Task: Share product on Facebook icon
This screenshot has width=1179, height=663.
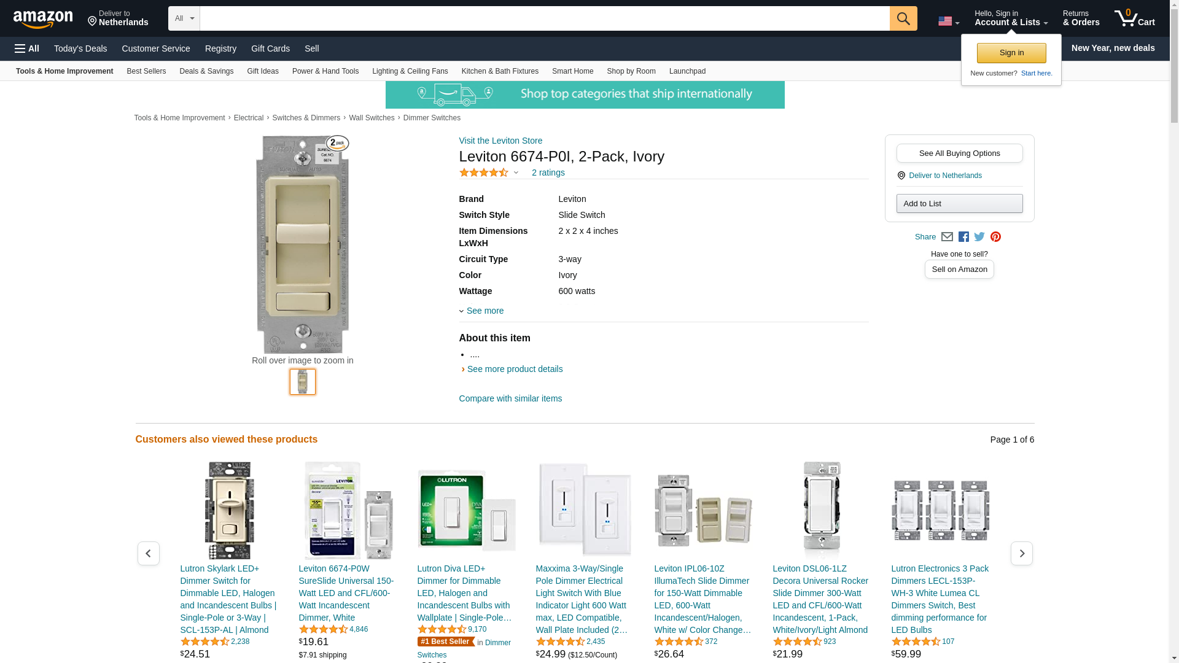Action: coord(963,237)
